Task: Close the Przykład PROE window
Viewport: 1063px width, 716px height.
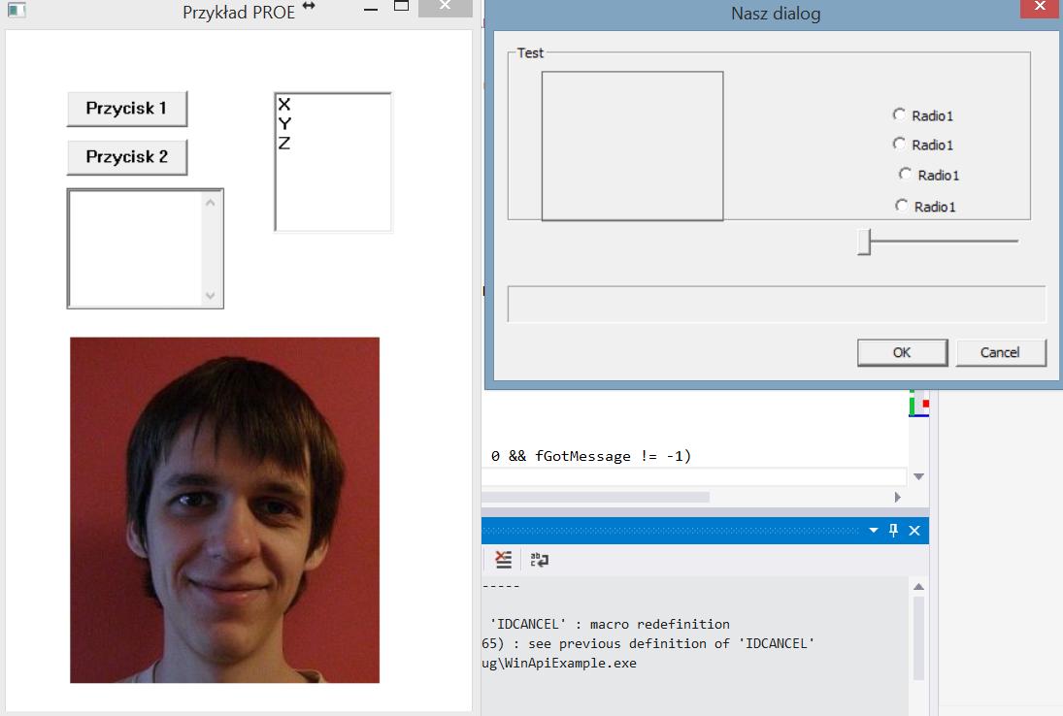Action: click(x=445, y=7)
